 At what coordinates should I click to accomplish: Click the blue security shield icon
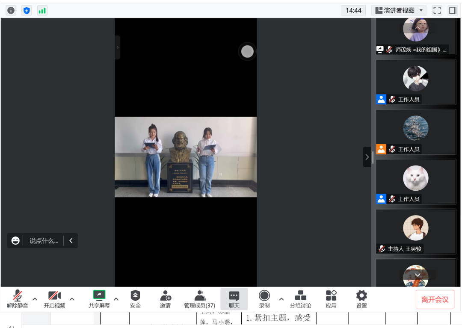[x=27, y=10]
